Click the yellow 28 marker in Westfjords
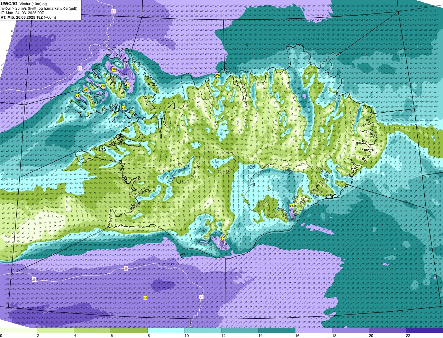 click(x=103, y=86)
